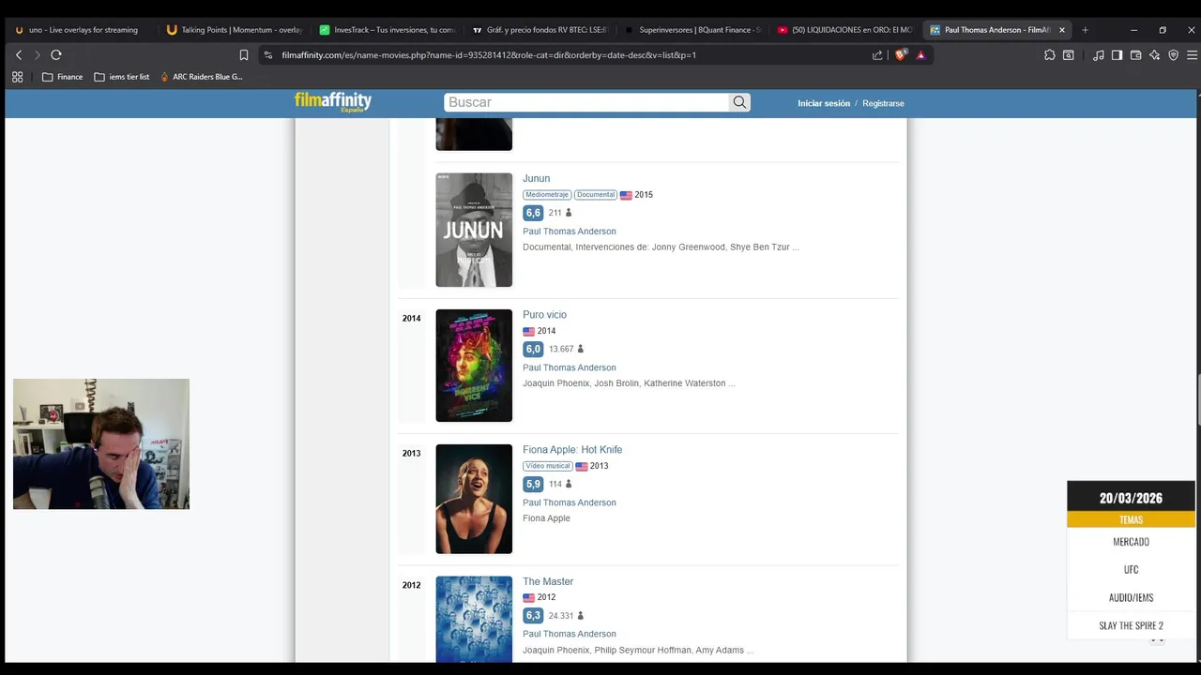Viewport: 1201px width, 675px height.
Task: Click the 6,0 rating badge for Puro vicio
Action: (x=533, y=349)
